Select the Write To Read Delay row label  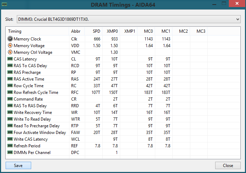[32, 119]
